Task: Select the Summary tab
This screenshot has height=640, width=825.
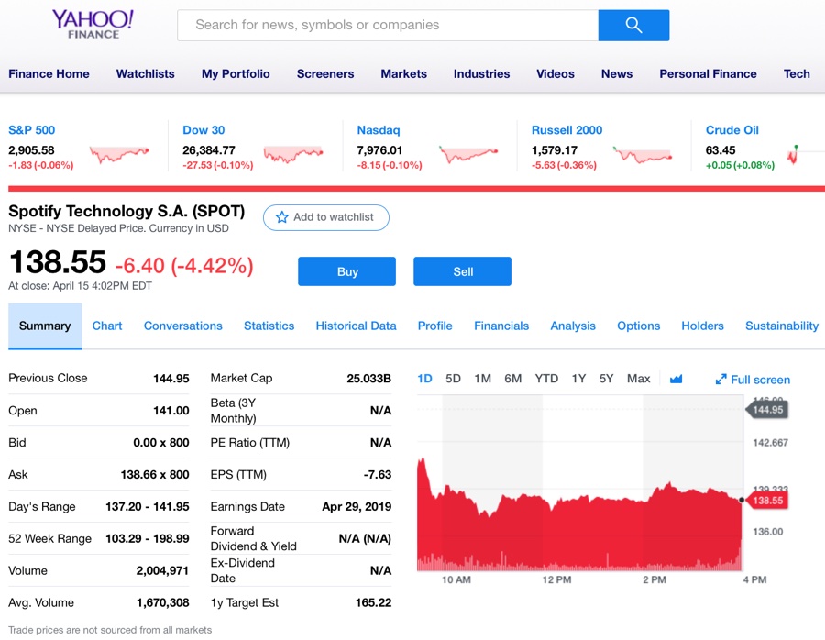Action: coord(45,326)
